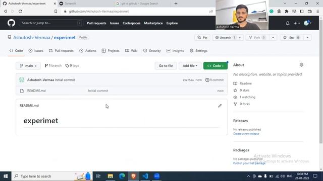
Task: Open the tab search chevron
Action: click(285, 4)
